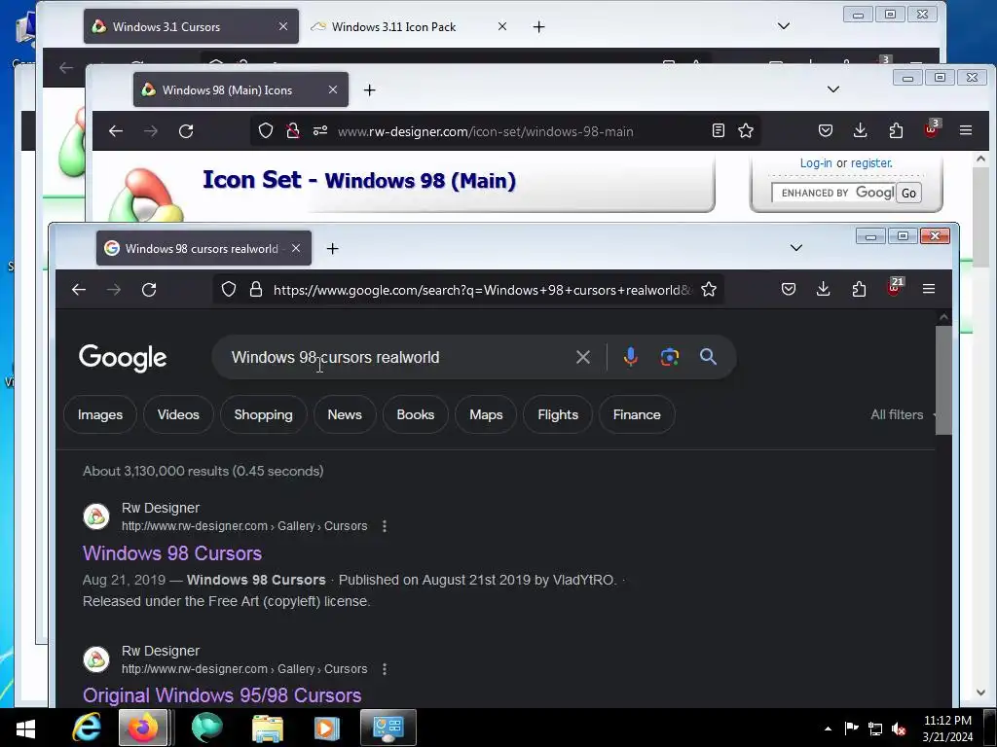Focus the rw-designer Google custom search field
The height and width of the screenshot is (747, 997).
[x=833, y=194]
